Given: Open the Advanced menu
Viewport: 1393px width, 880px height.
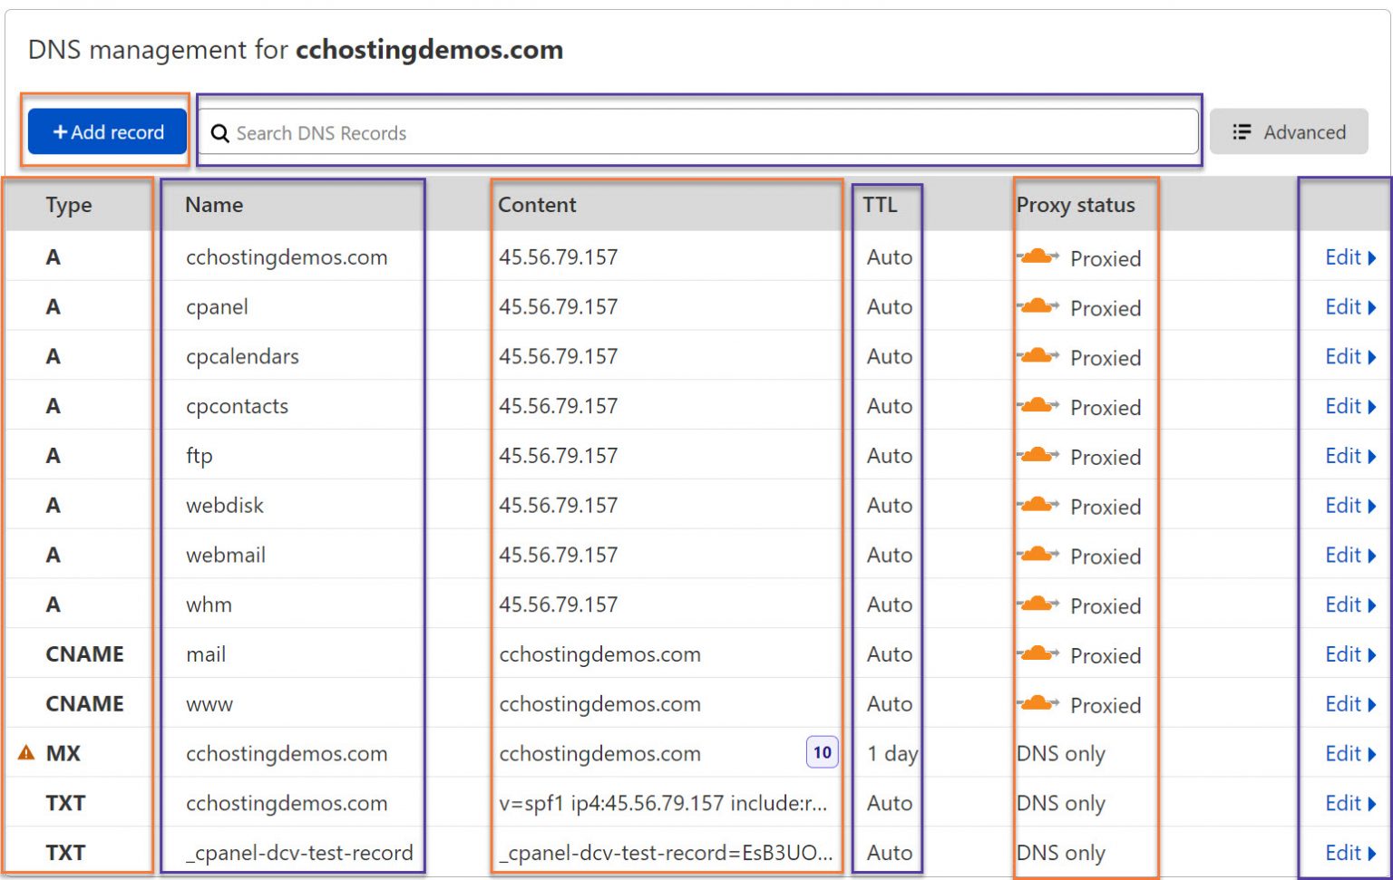Looking at the screenshot, I should coord(1290,131).
